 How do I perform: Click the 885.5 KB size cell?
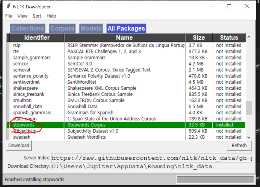tap(198, 94)
